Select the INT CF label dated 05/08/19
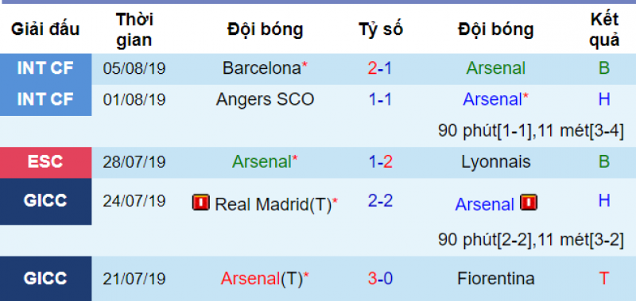The image size is (636, 301). pos(46,69)
